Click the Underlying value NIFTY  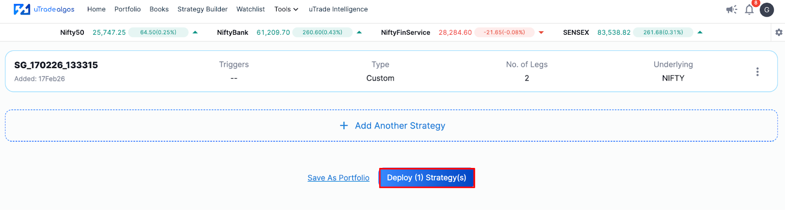coord(673,78)
